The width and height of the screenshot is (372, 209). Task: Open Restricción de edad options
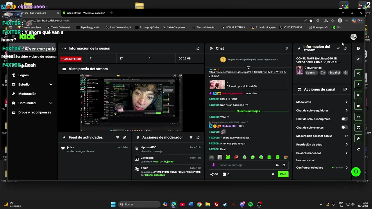coord(322,145)
